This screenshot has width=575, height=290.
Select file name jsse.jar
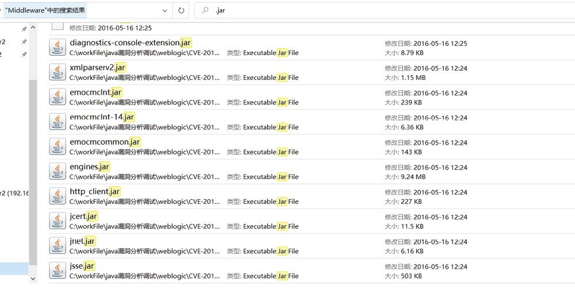tap(82, 266)
